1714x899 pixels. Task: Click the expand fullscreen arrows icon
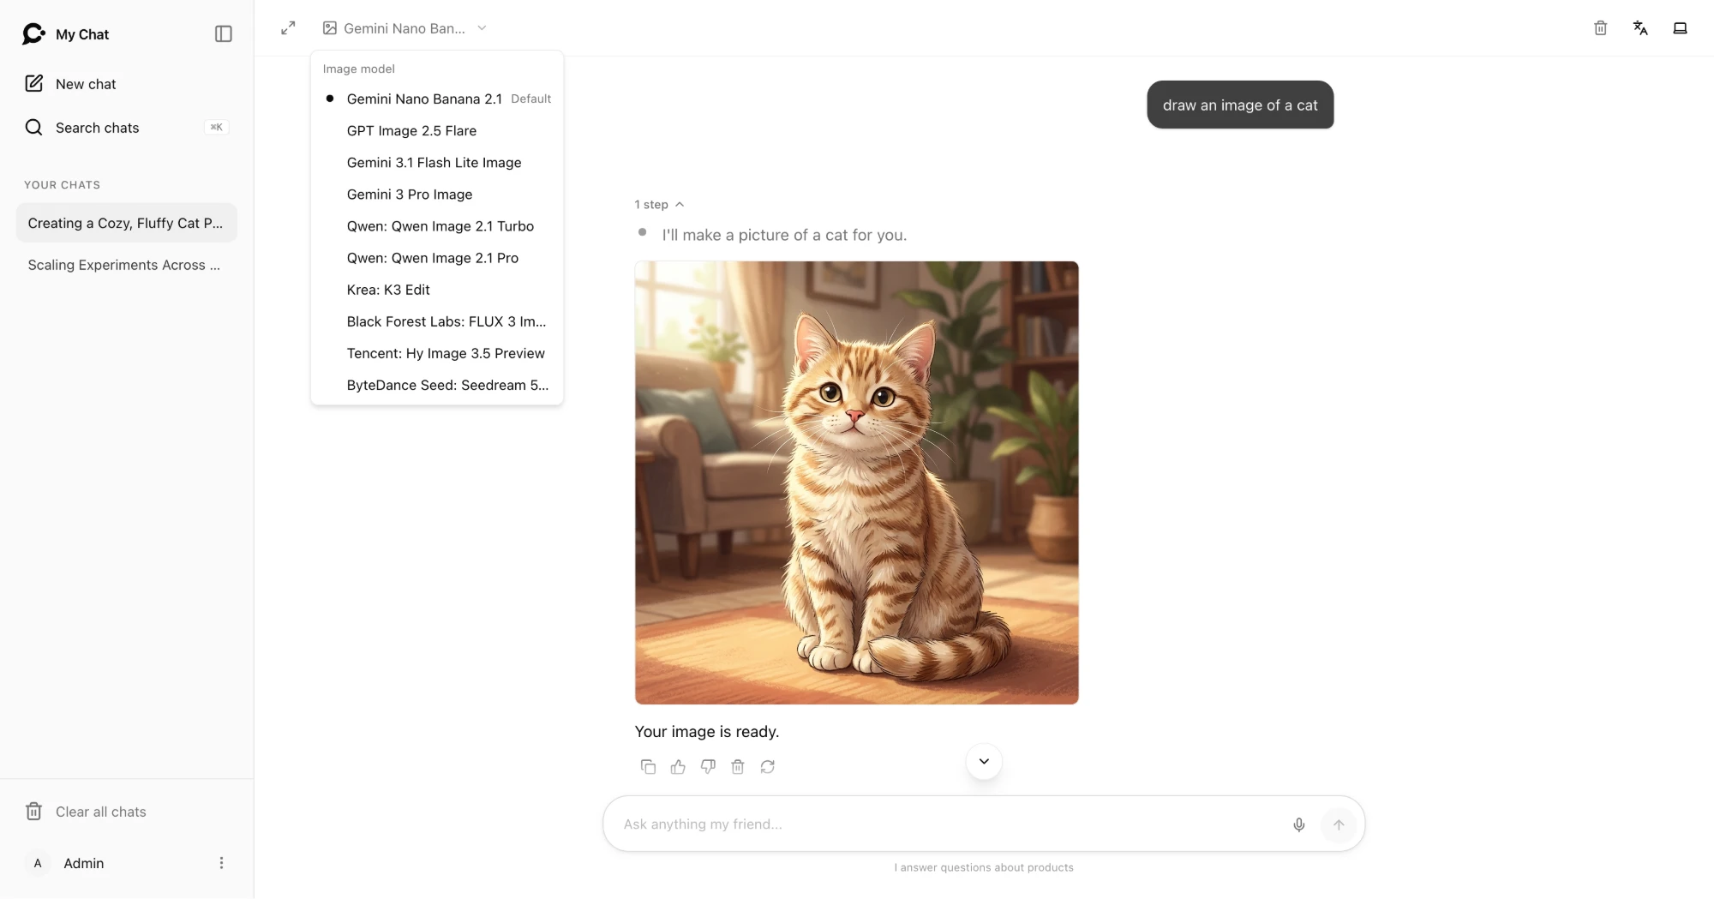pyautogui.click(x=288, y=28)
